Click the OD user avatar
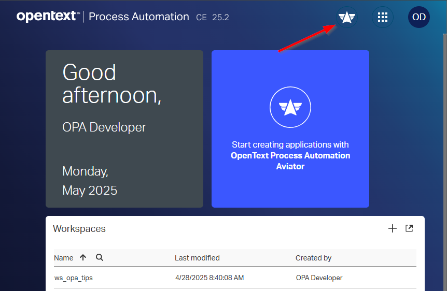Screen dimensions: 447x291 click(x=418, y=17)
